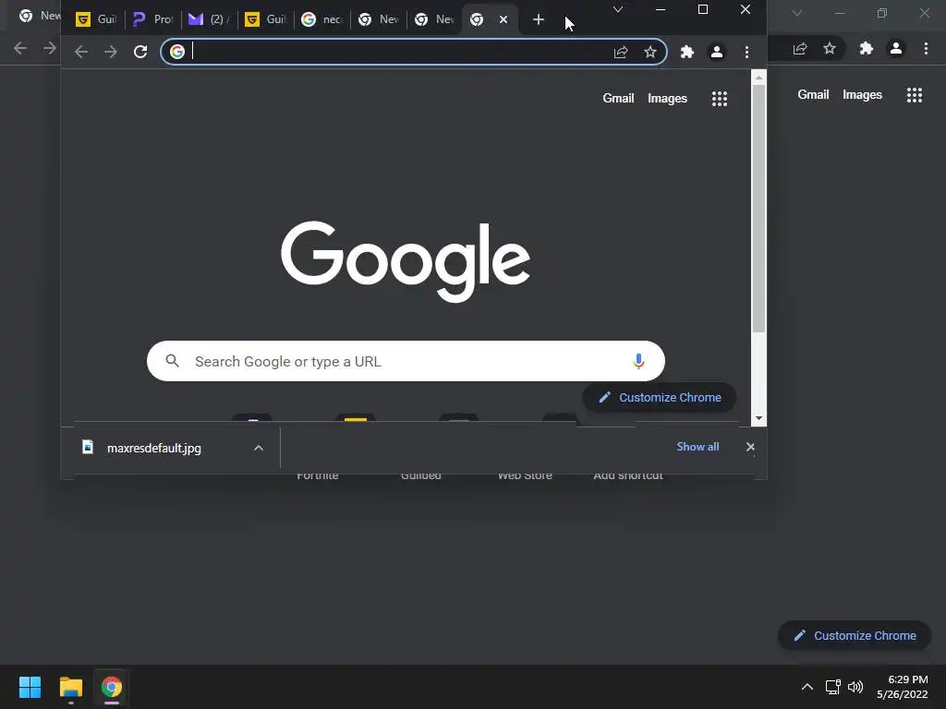This screenshot has height=709, width=946.
Task: Start voice search with microphone icon
Action: (638, 361)
